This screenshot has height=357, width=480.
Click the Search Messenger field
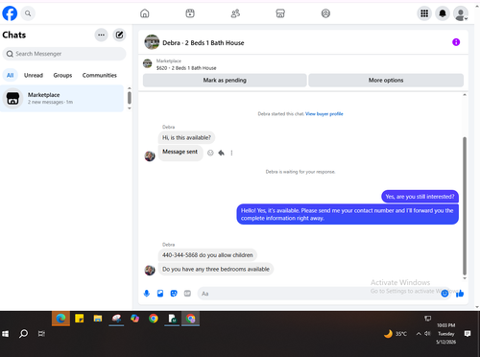(x=64, y=54)
